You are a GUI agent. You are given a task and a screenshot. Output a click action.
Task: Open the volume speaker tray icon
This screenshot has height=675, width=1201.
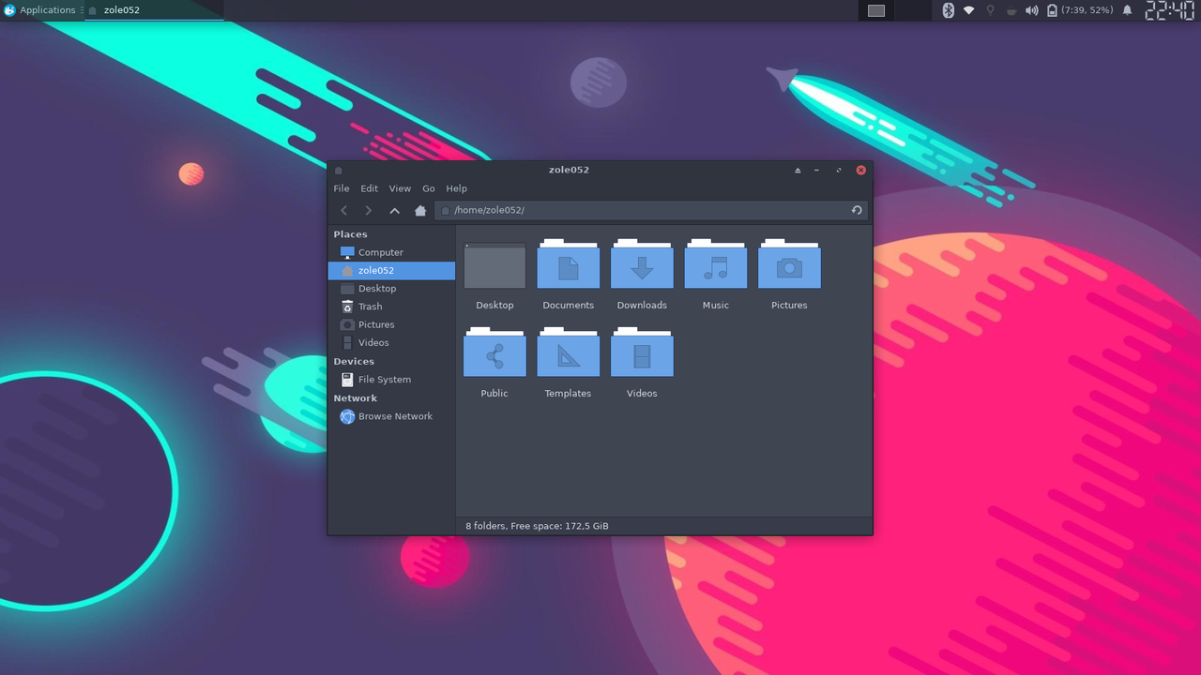[1031, 10]
